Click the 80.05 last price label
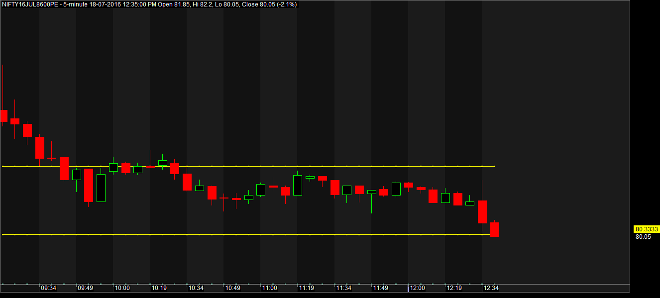This screenshot has height=298, width=660. (643, 237)
